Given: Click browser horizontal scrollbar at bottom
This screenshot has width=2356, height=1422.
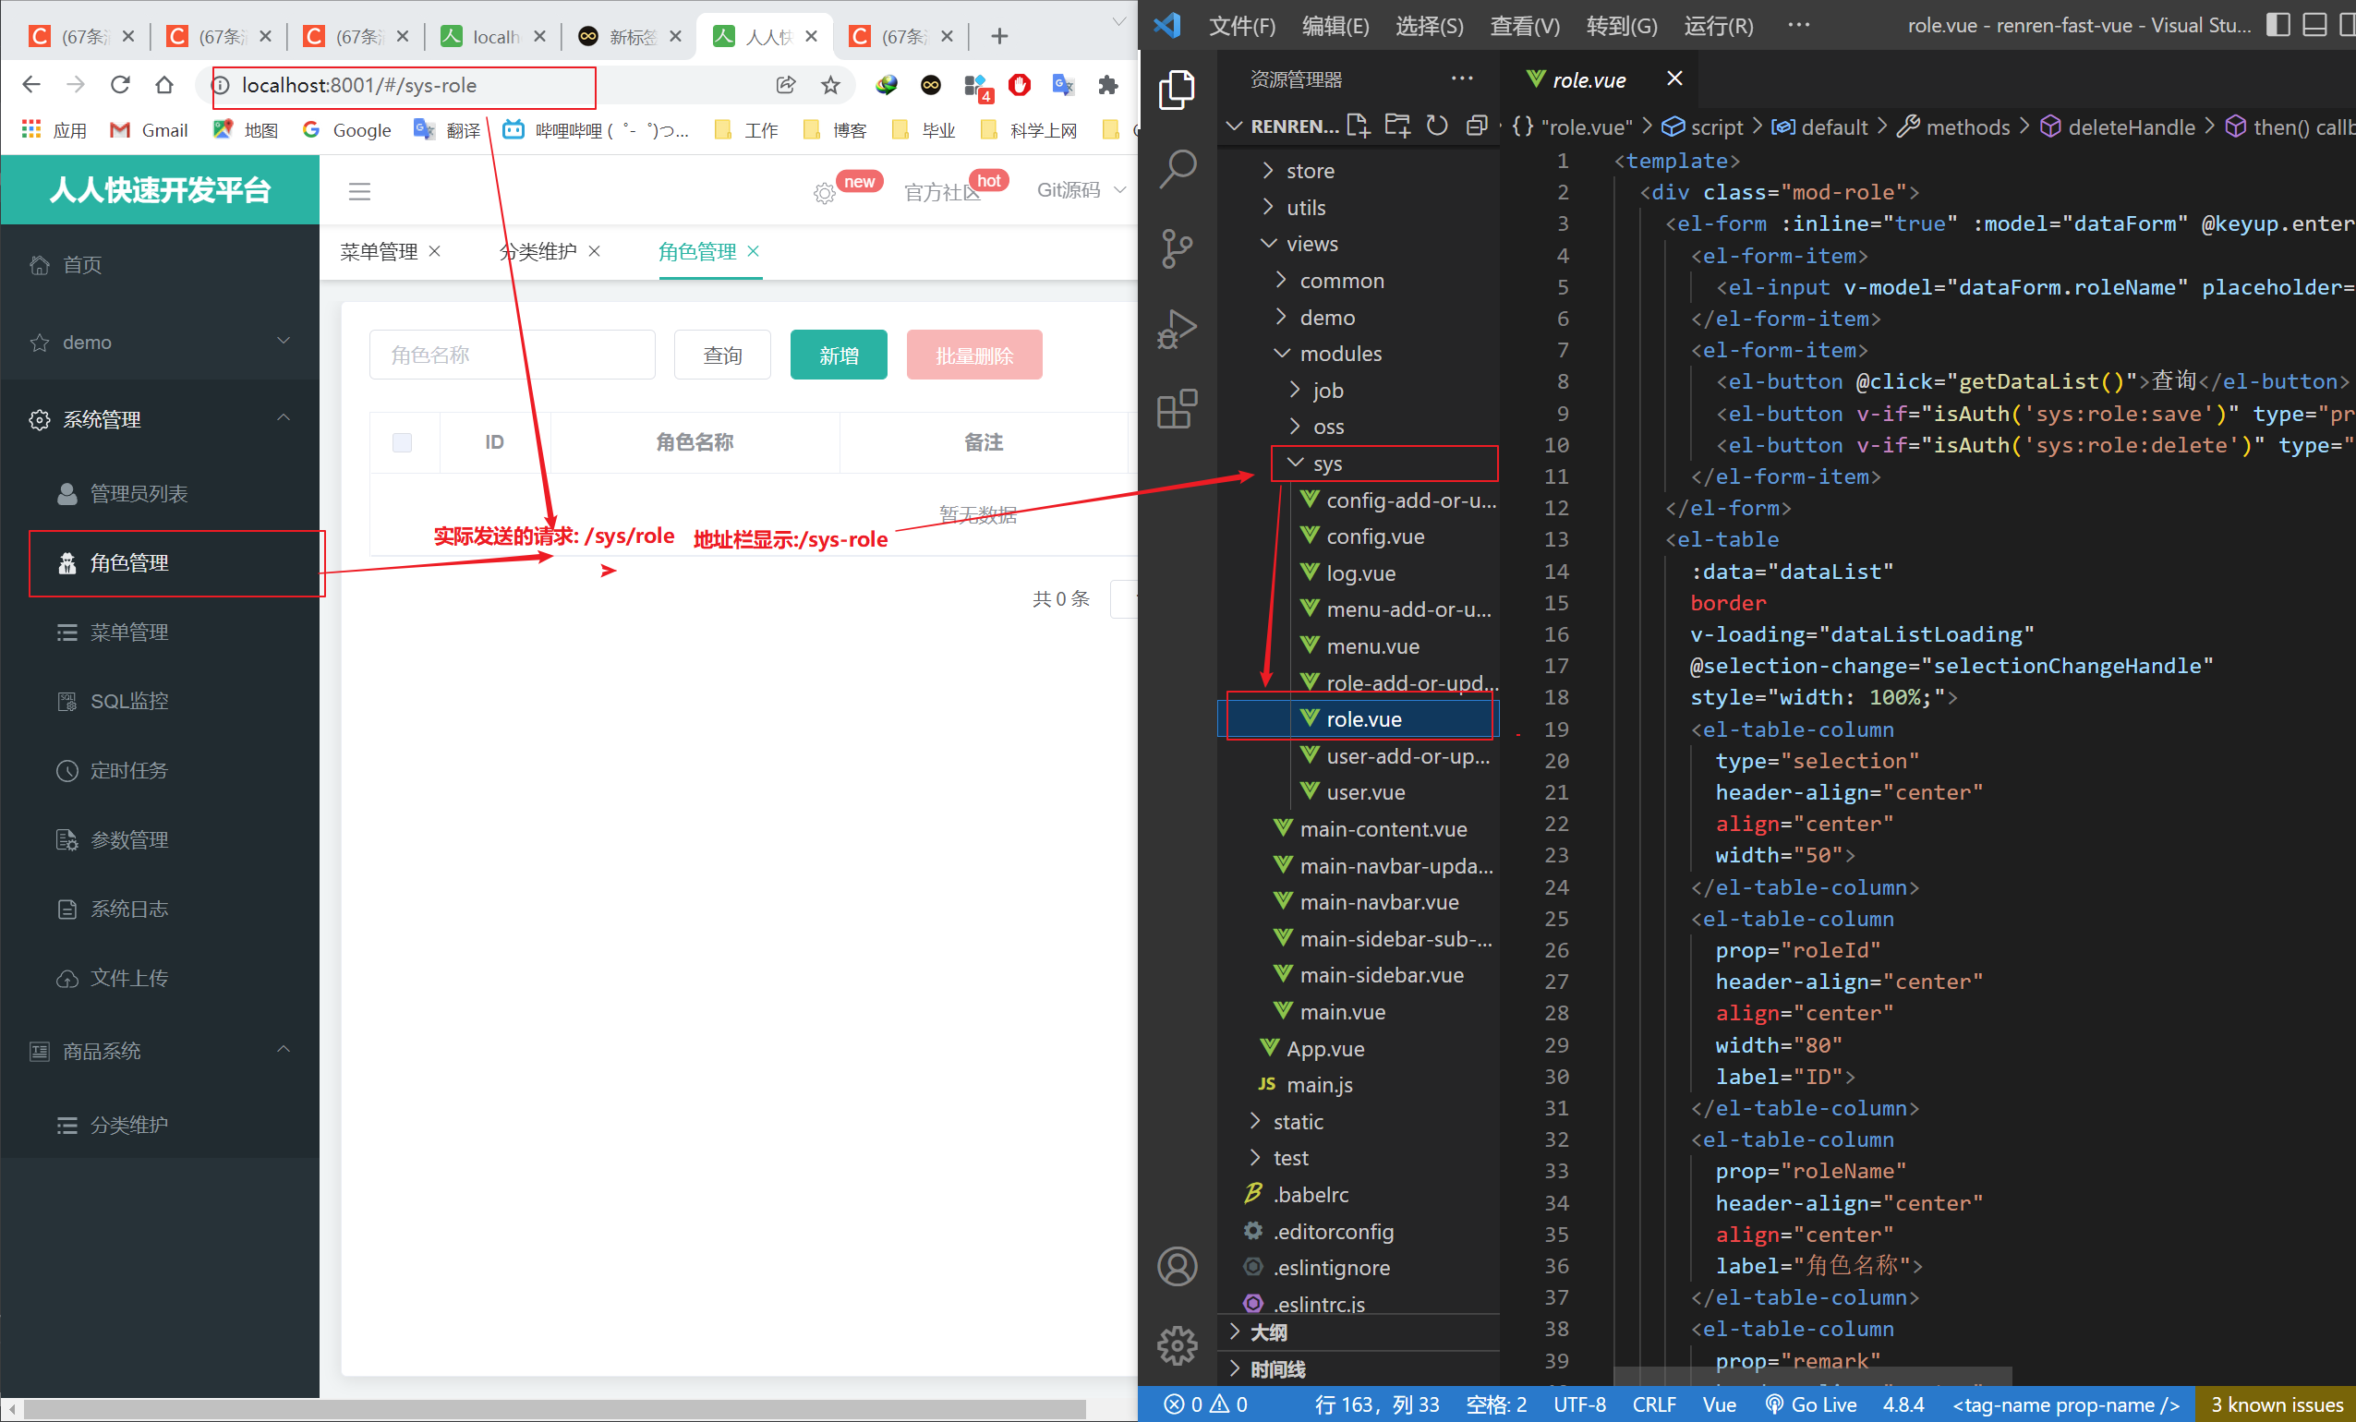Looking at the screenshot, I should coord(554,1410).
